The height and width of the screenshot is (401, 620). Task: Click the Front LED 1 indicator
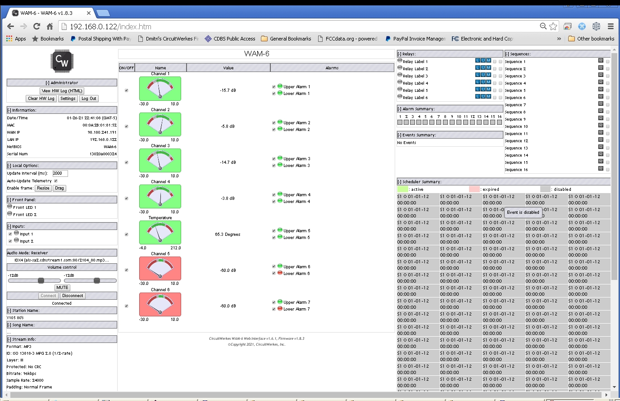tap(10, 207)
